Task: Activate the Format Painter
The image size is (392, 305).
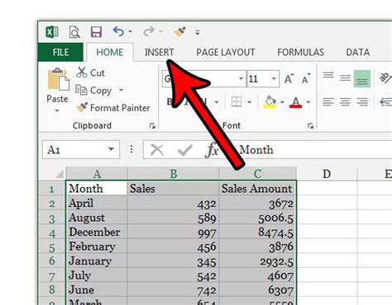Action: (x=113, y=108)
